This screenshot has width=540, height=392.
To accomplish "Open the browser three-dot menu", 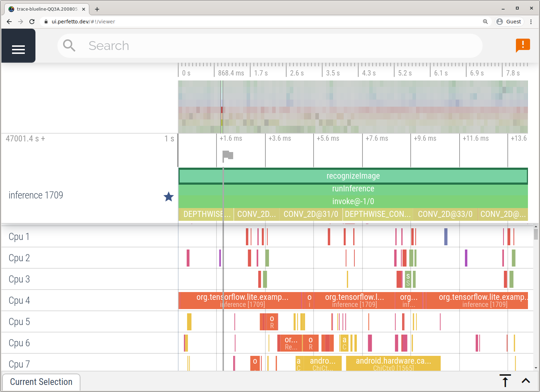I will pyautogui.click(x=531, y=22).
